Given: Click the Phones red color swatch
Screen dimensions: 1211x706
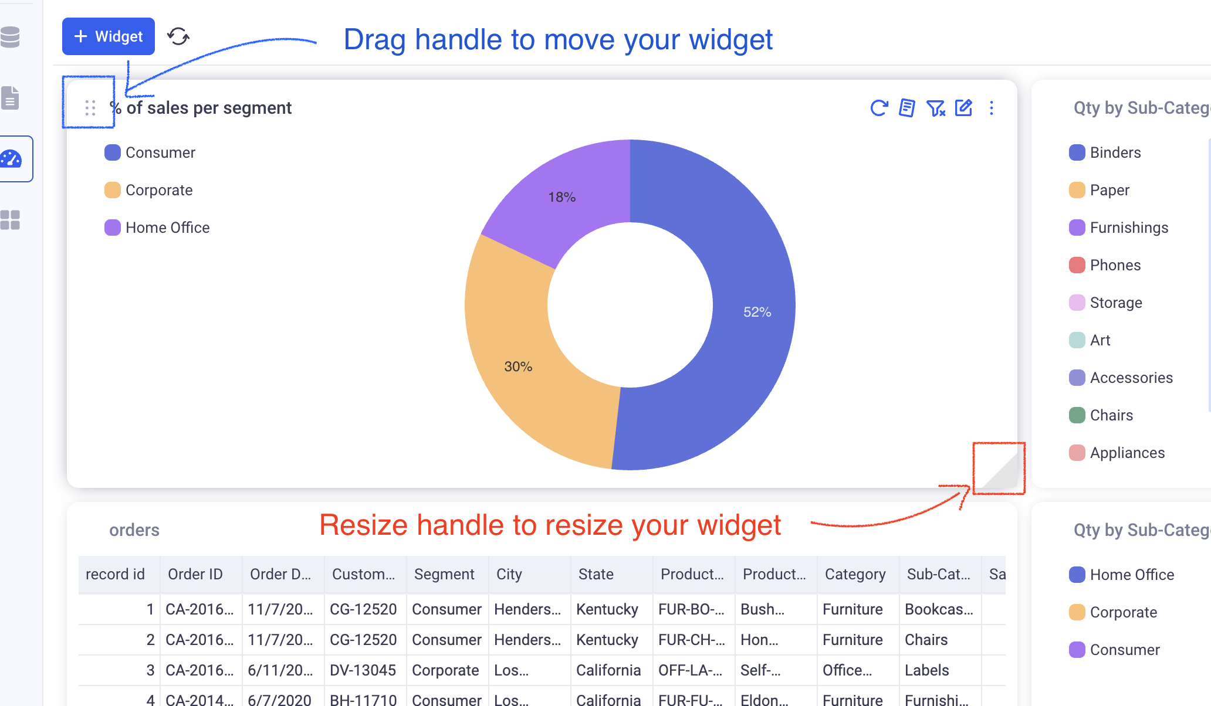Looking at the screenshot, I should (1077, 265).
